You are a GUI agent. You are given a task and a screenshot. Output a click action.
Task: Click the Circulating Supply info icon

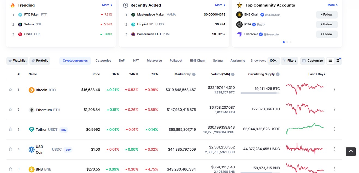[x=278, y=74]
